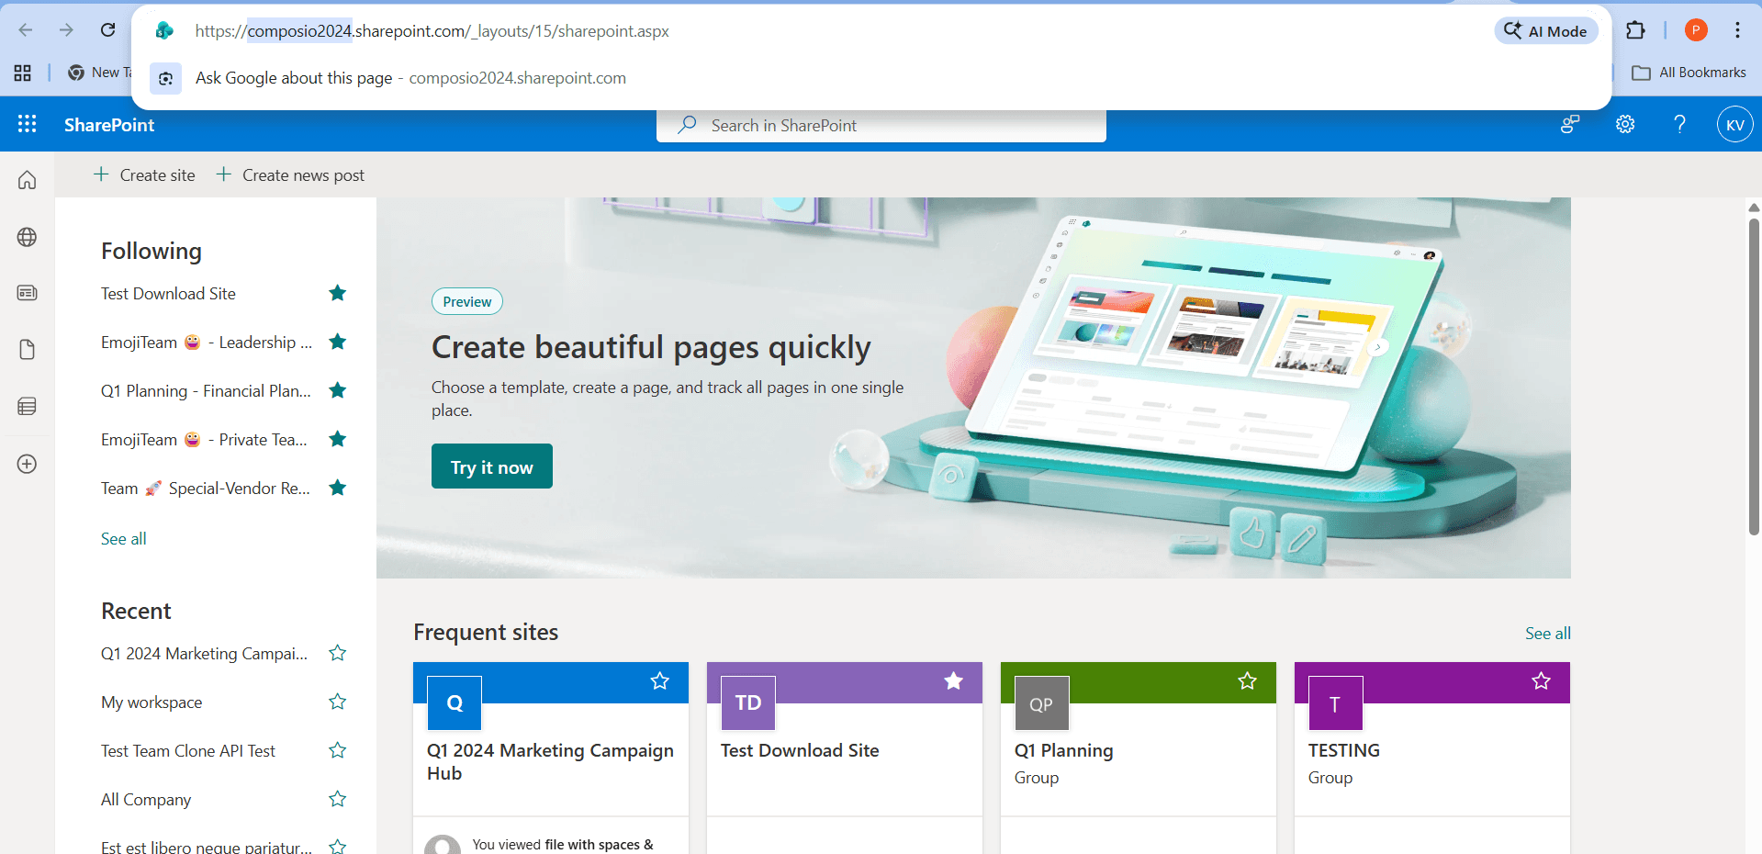Open Test Team Clone API Test in Recent
Viewport: 1762px width, 854px height.
tap(188, 751)
